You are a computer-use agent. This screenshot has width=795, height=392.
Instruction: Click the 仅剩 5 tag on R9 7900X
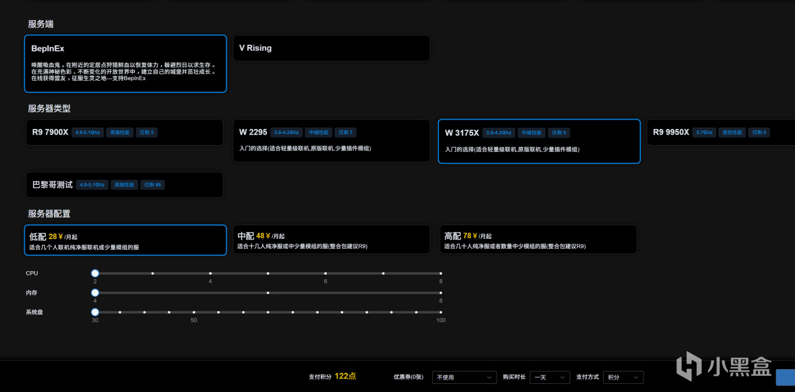pos(147,132)
